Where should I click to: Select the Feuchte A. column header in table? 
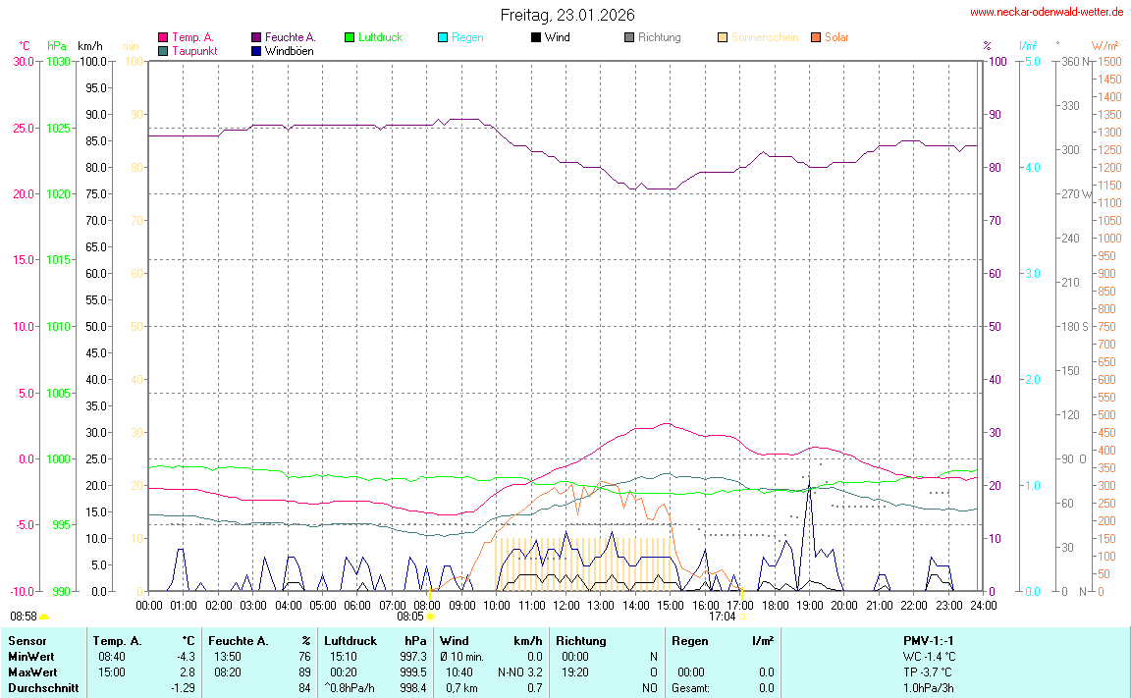(238, 640)
